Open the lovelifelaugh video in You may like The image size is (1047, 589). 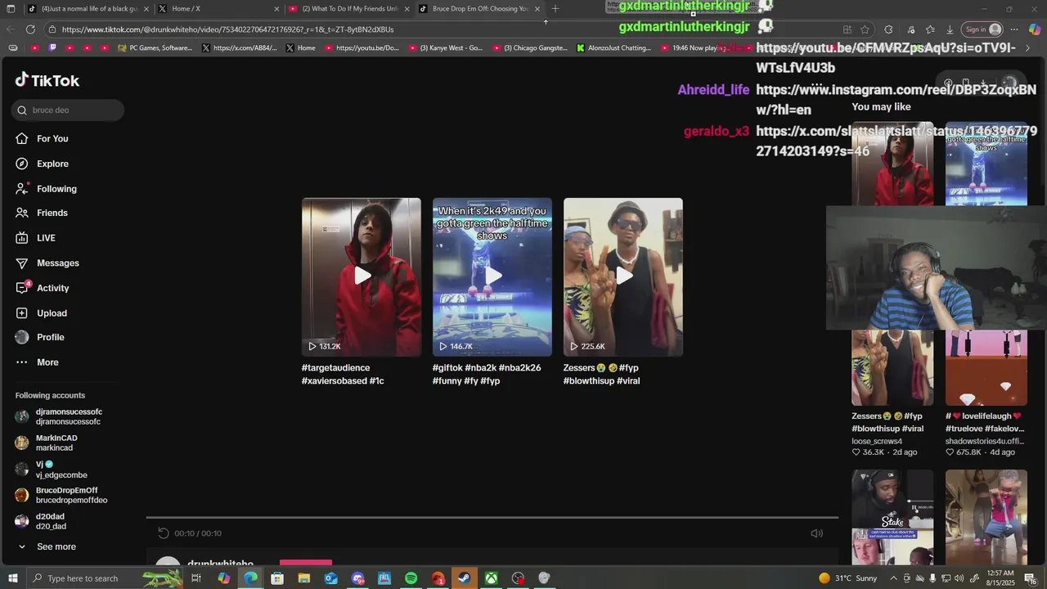pyautogui.click(x=986, y=368)
